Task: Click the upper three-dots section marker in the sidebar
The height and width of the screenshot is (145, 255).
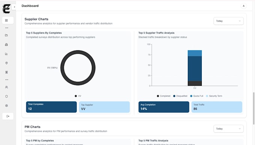Action: point(6,28)
